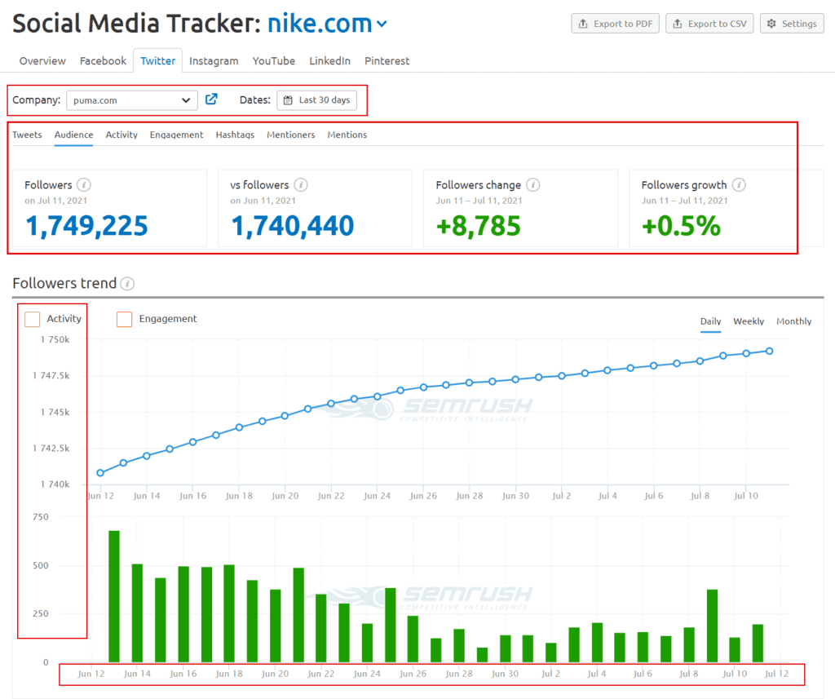This screenshot has width=835, height=699.
Task: Open the Mentions sub-tab
Action: (347, 135)
